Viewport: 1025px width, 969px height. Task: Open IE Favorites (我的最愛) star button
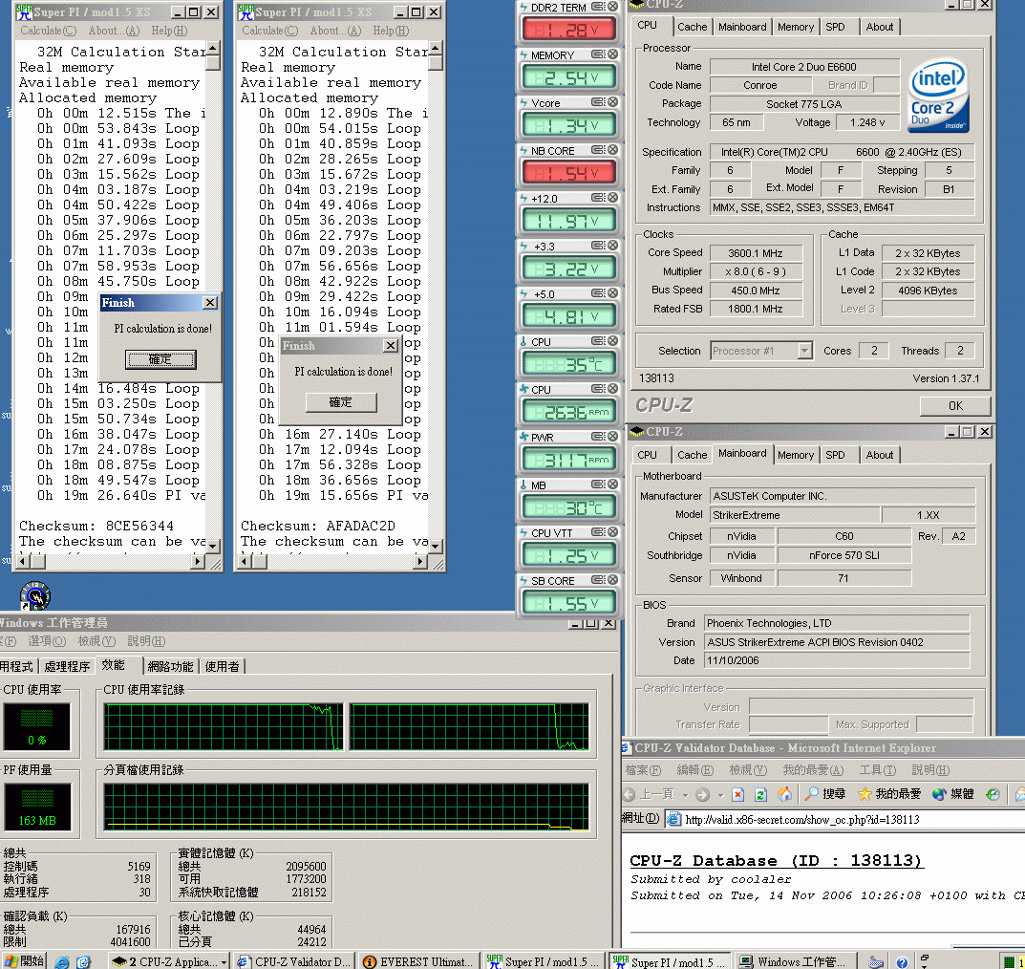pyautogui.click(x=889, y=794)
